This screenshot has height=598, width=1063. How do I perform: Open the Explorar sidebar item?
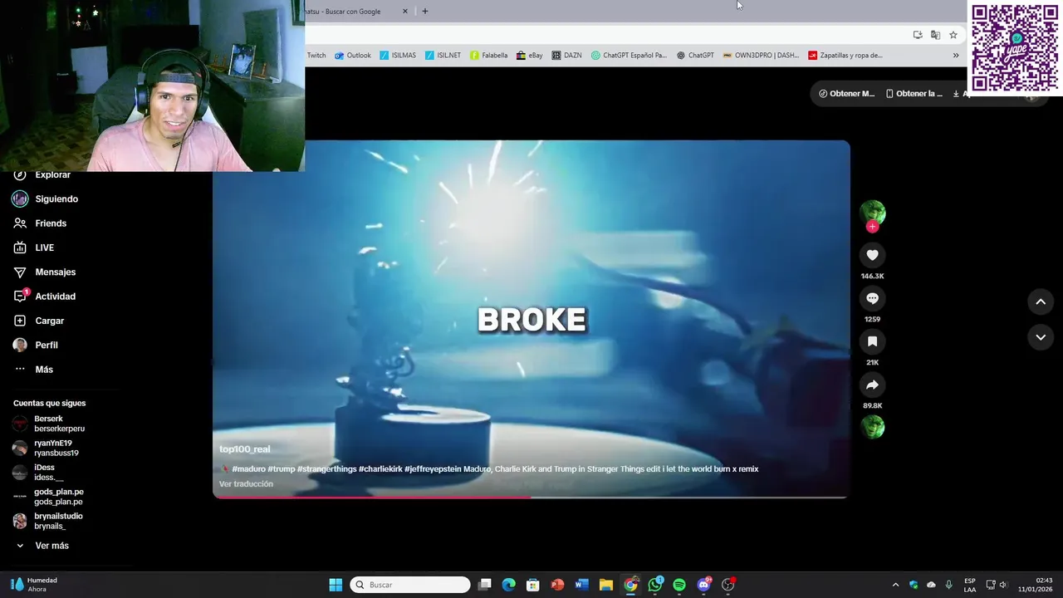pos(42,174)
